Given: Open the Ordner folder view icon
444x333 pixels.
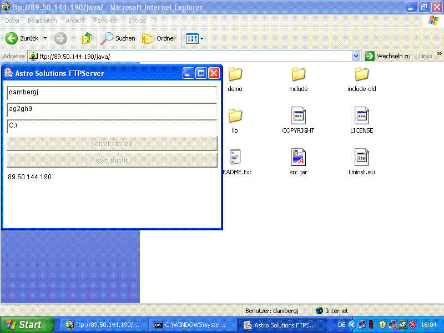Looking at the screenshot, I should point(151,38).
